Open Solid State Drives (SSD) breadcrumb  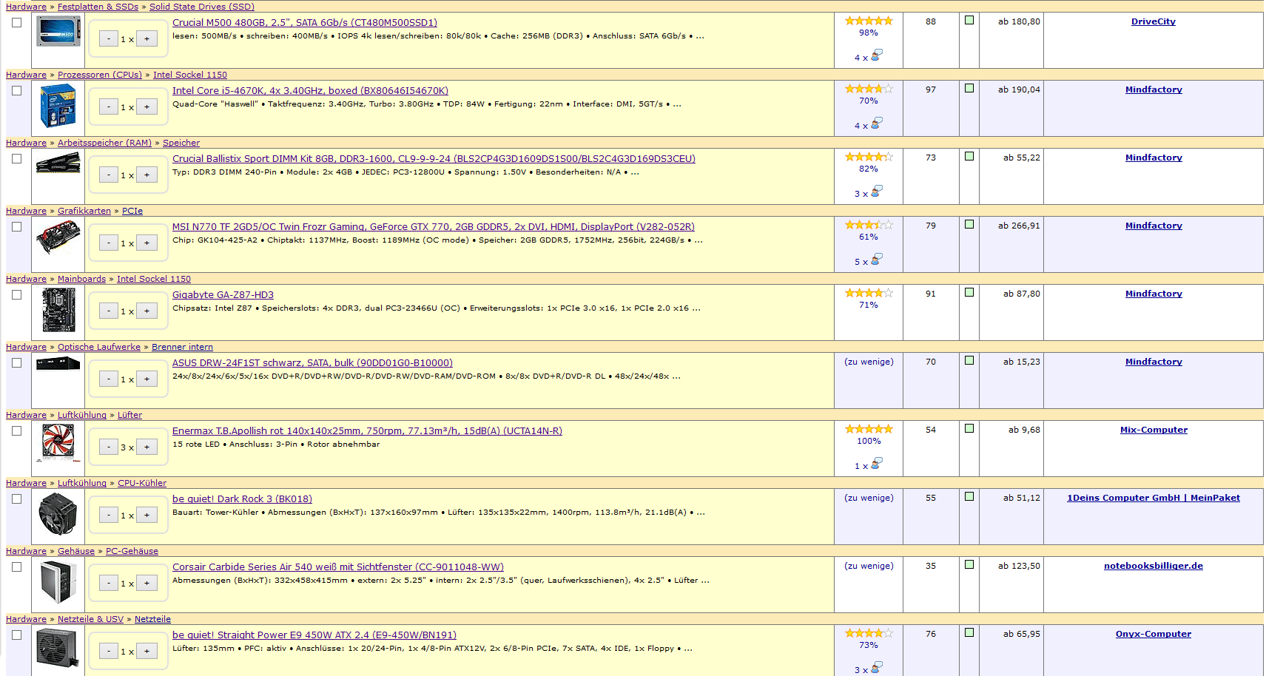click(202, 7)
